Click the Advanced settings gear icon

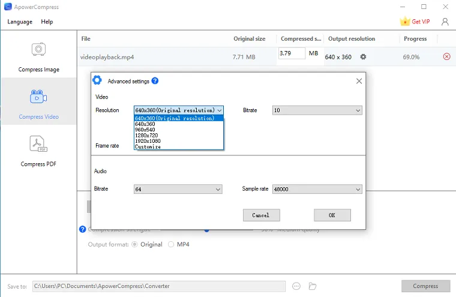point(97,80)
